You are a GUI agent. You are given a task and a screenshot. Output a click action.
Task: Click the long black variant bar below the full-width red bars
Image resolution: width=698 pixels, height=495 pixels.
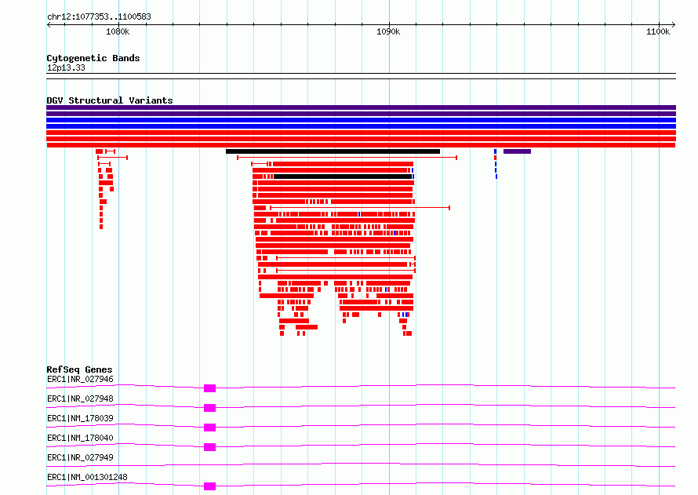333,151
